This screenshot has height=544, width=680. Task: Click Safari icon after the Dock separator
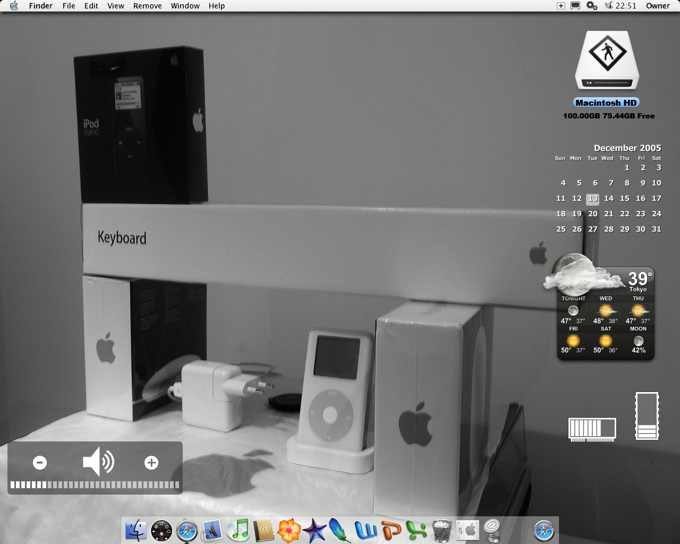(543, 530)
